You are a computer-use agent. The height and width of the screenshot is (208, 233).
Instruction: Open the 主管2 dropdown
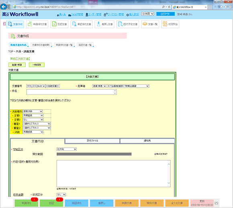tap(33, 120)
